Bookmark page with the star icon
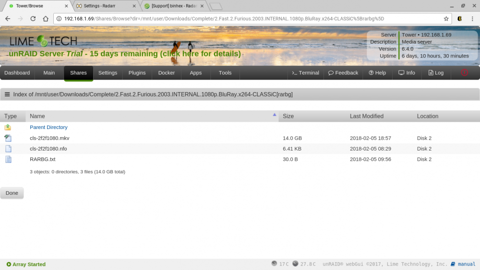Viewport: 480px width, 270px height. pyautogui.click(x=446, y=19)
